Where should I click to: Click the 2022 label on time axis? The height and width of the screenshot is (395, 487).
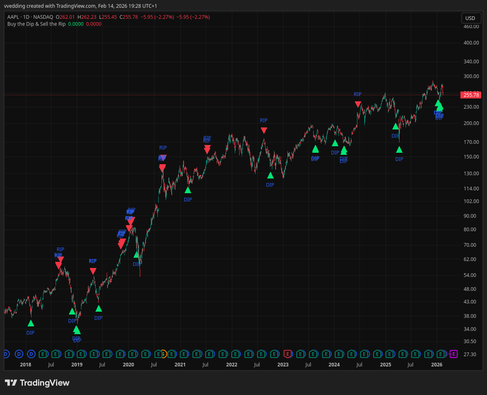click(x=231, y=364)
